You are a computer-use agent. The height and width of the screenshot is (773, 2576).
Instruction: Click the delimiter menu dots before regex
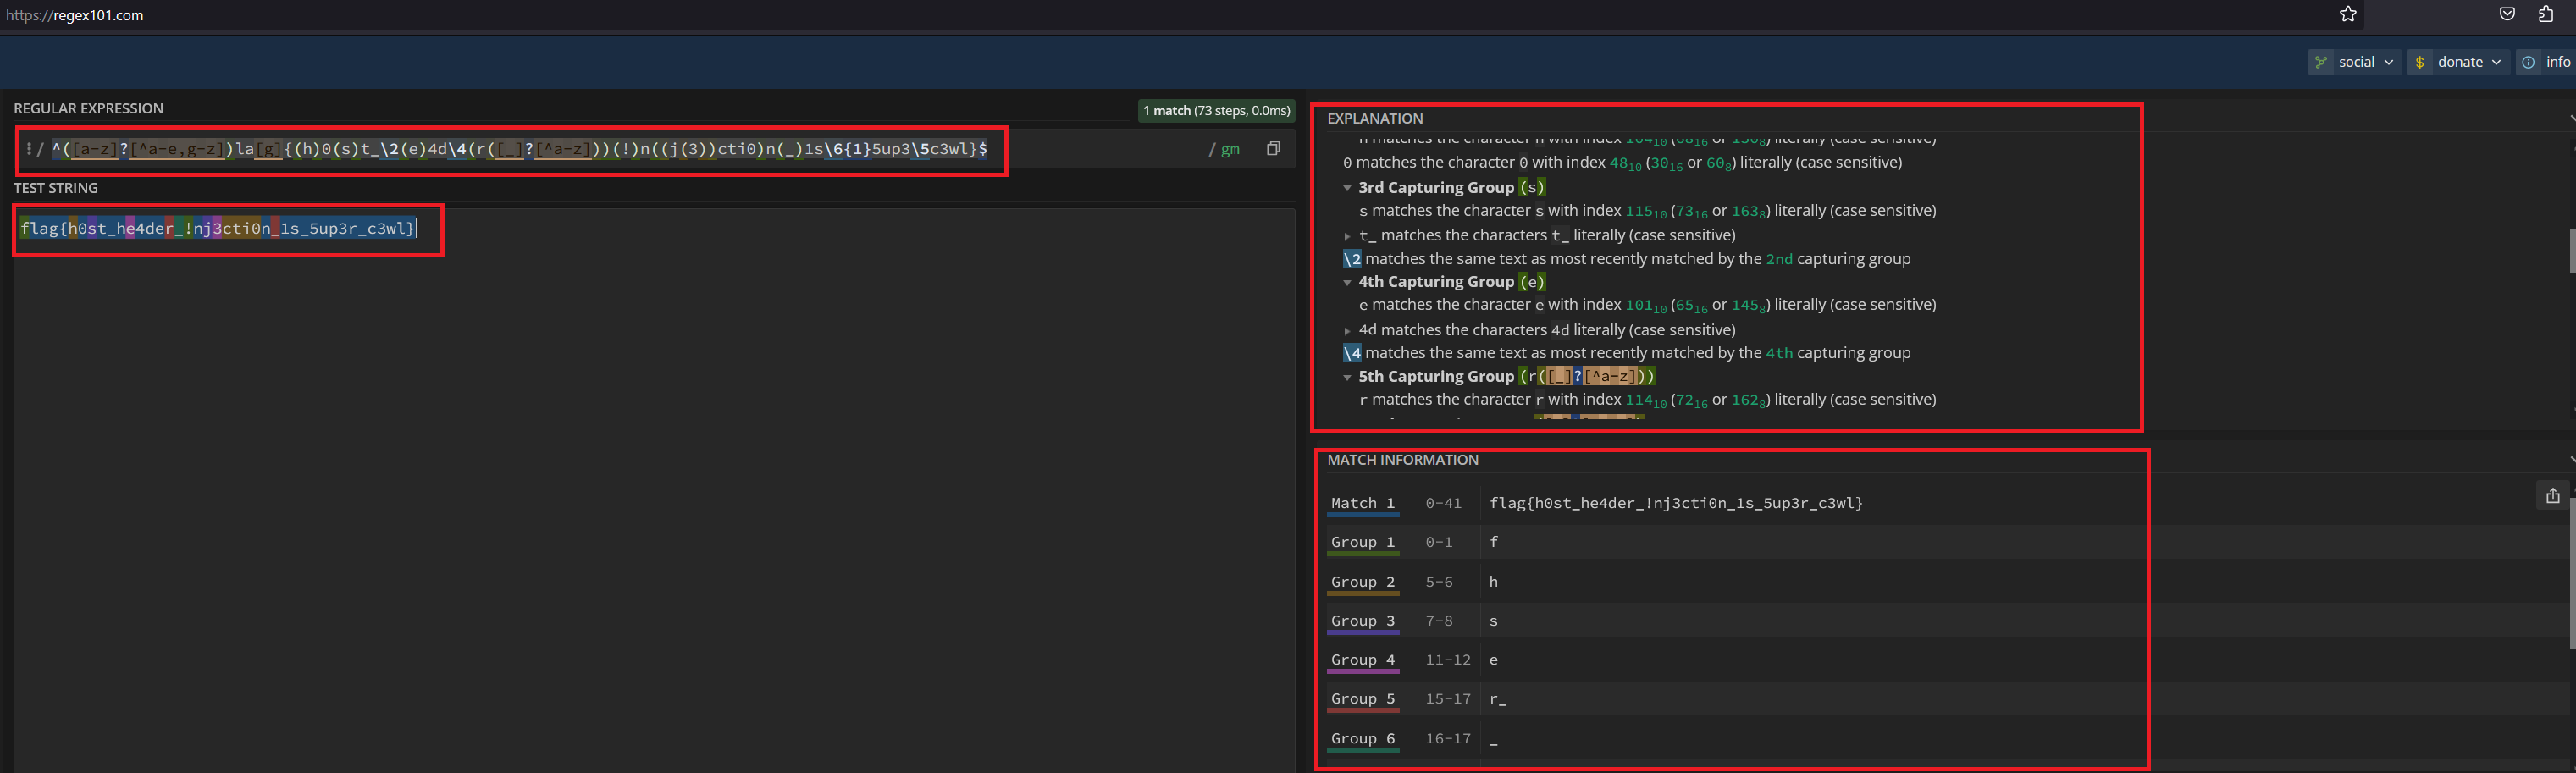tap(29, 149)
